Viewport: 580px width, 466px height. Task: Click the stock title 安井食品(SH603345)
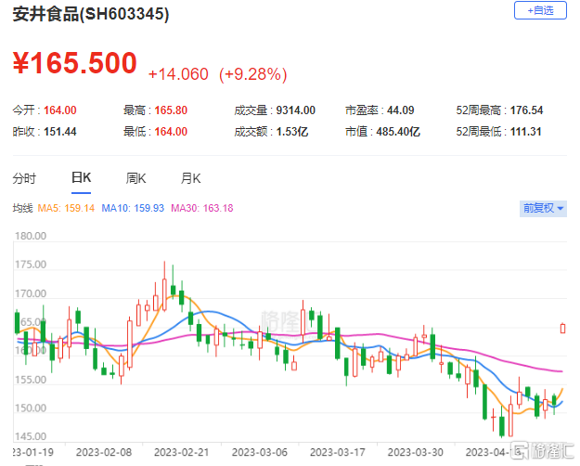click(91, 14)
